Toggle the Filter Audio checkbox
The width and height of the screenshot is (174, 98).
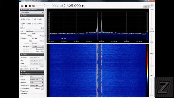pyautogui.click(x=31, y=69)
